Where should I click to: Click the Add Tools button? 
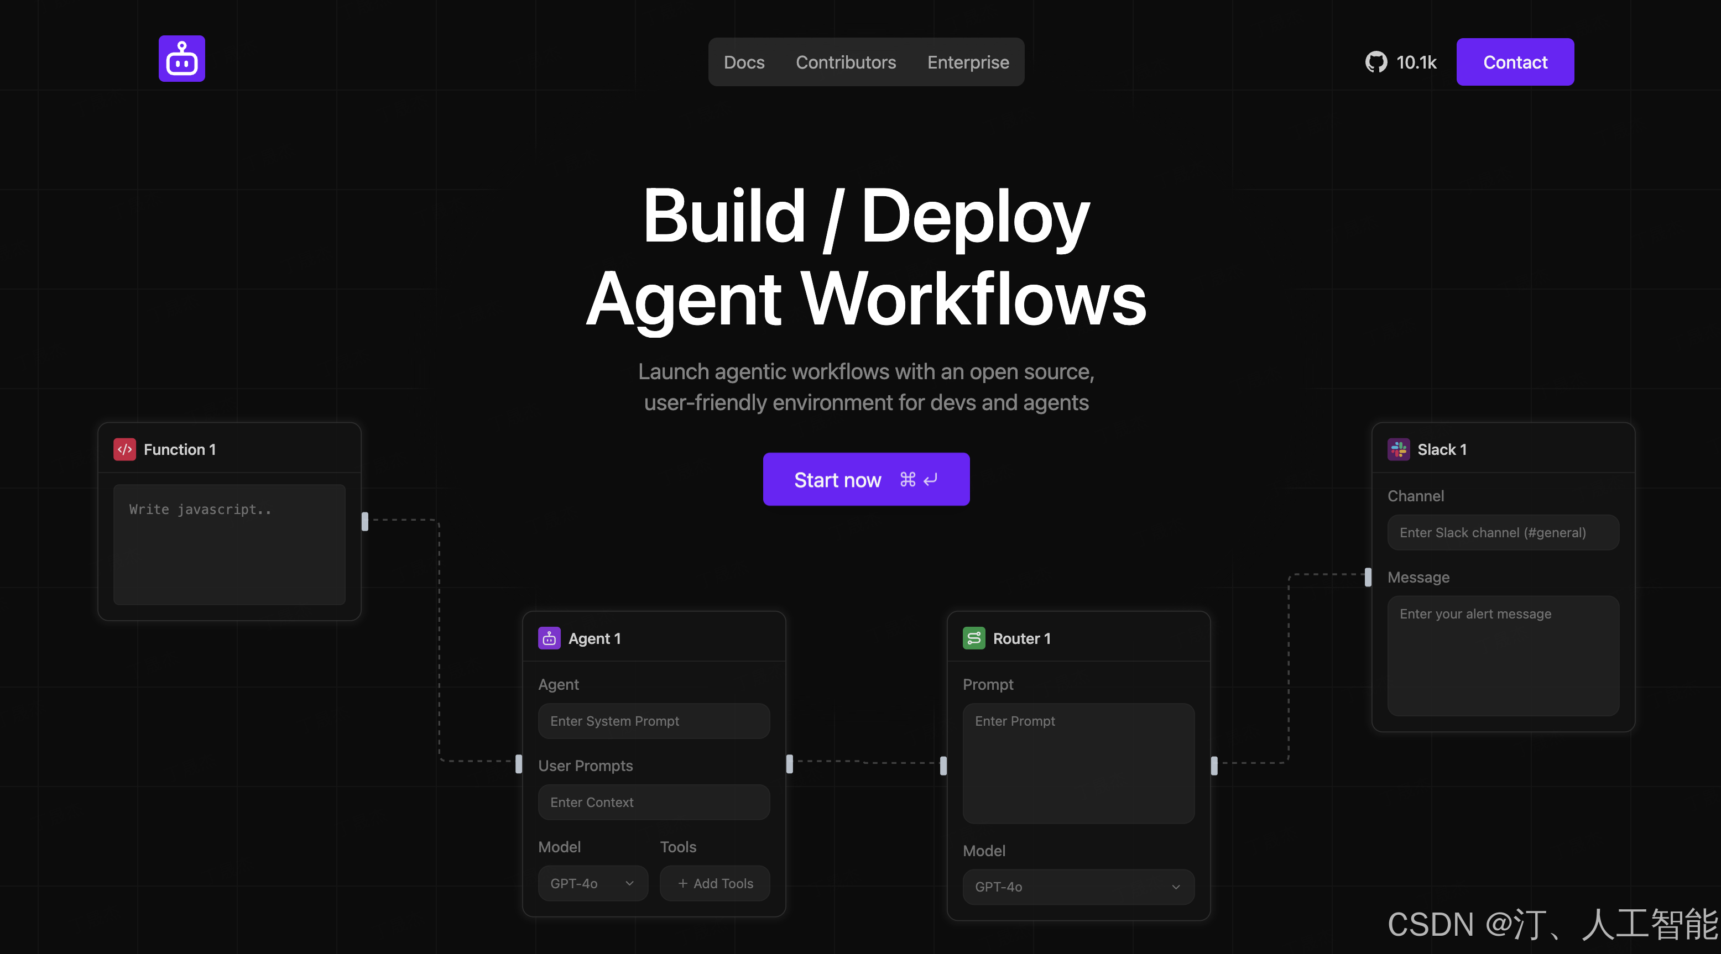click(x=715, y=883)
